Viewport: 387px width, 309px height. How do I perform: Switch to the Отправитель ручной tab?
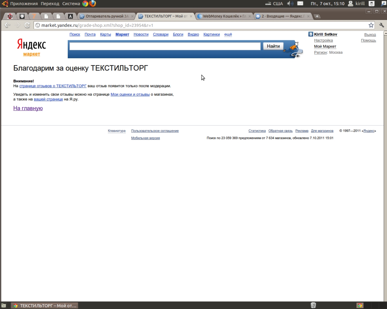(x=106, y=16)
